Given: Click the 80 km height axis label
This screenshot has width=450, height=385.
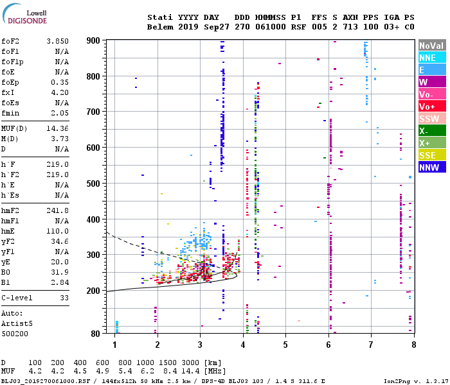Looking at the screenshot, I should click(95, 334).
